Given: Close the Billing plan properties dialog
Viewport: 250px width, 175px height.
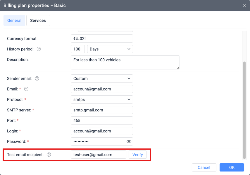Looking at the screenshot, I should click(x=244, y=6).
